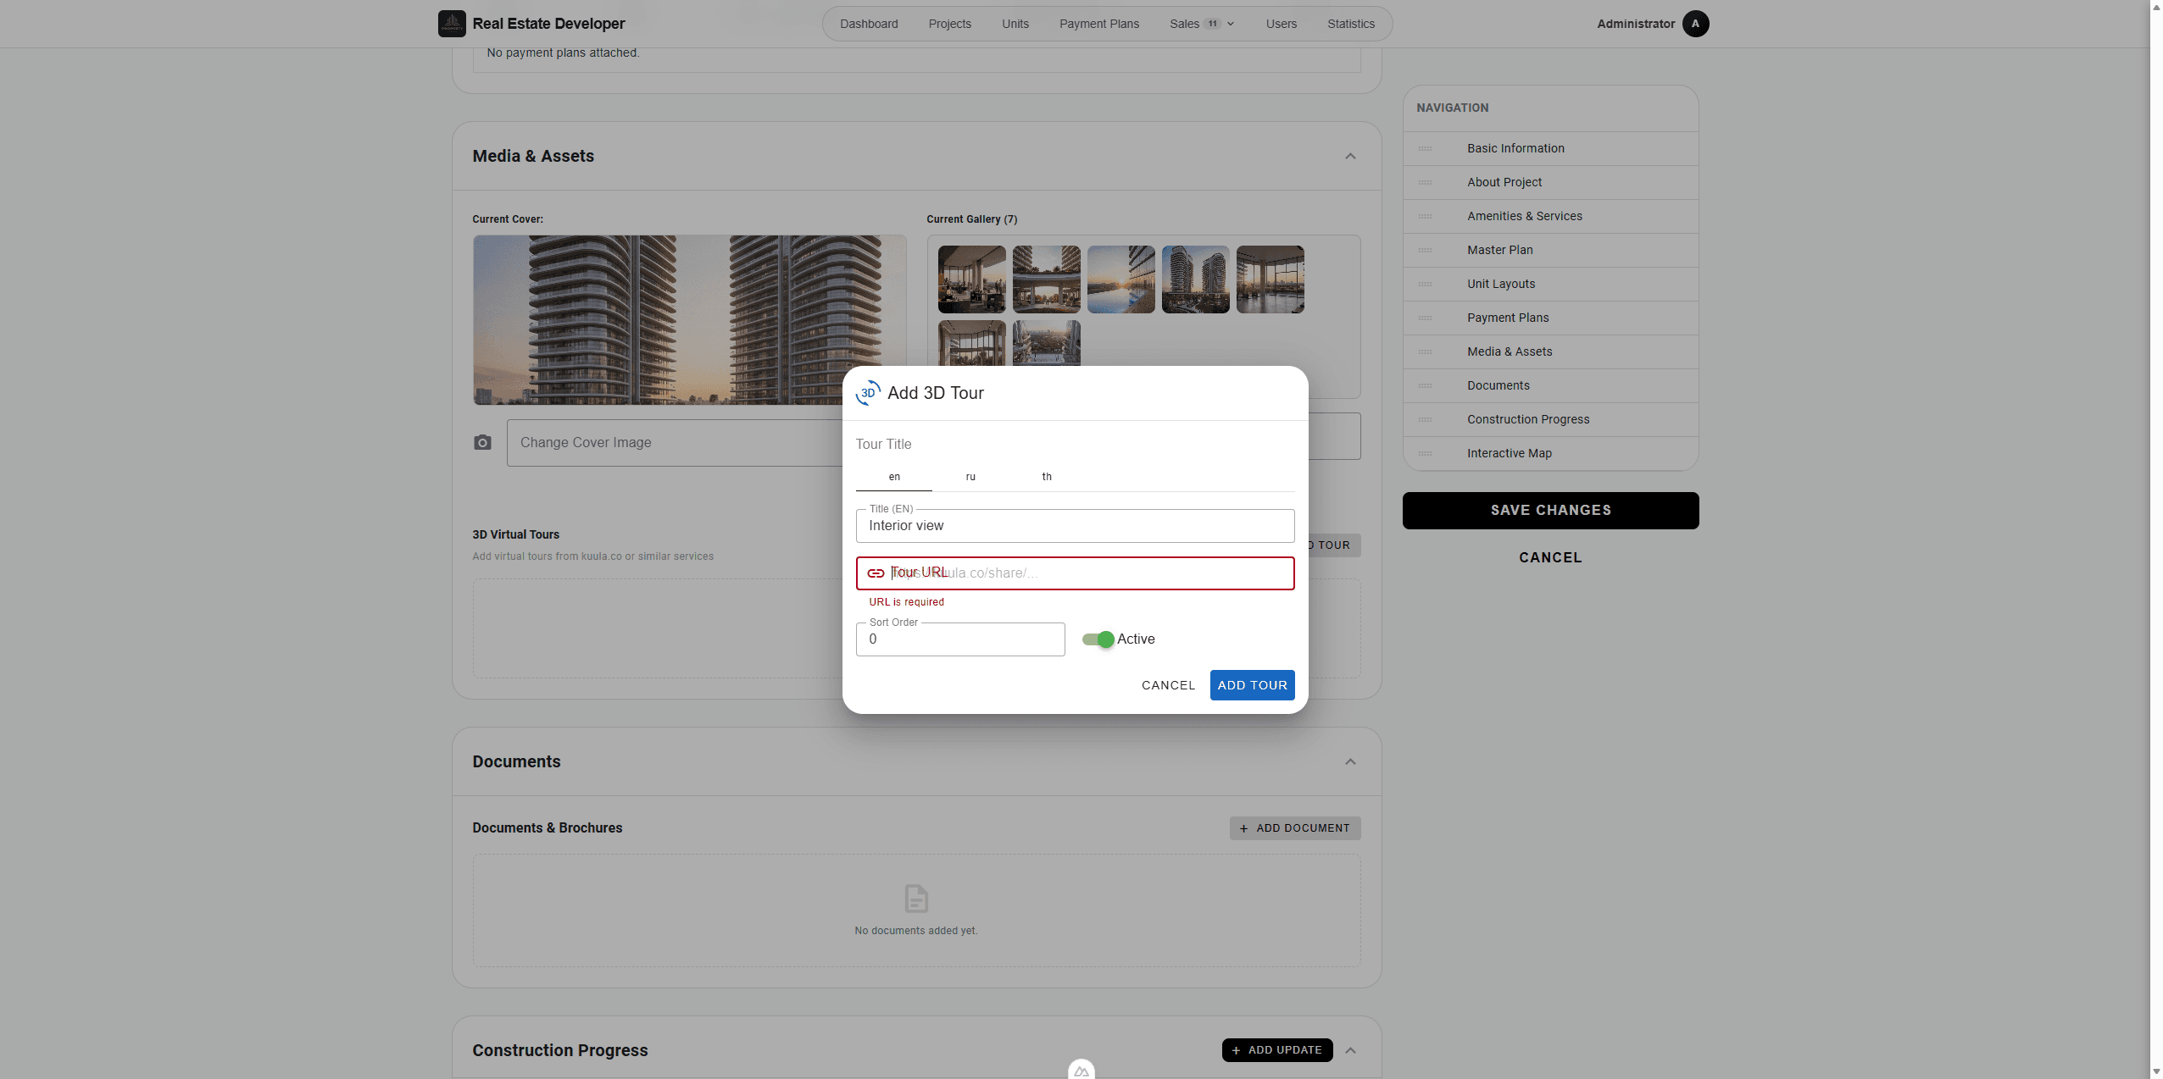Open the twin towers gallery thumbnail

point(1195,279)
